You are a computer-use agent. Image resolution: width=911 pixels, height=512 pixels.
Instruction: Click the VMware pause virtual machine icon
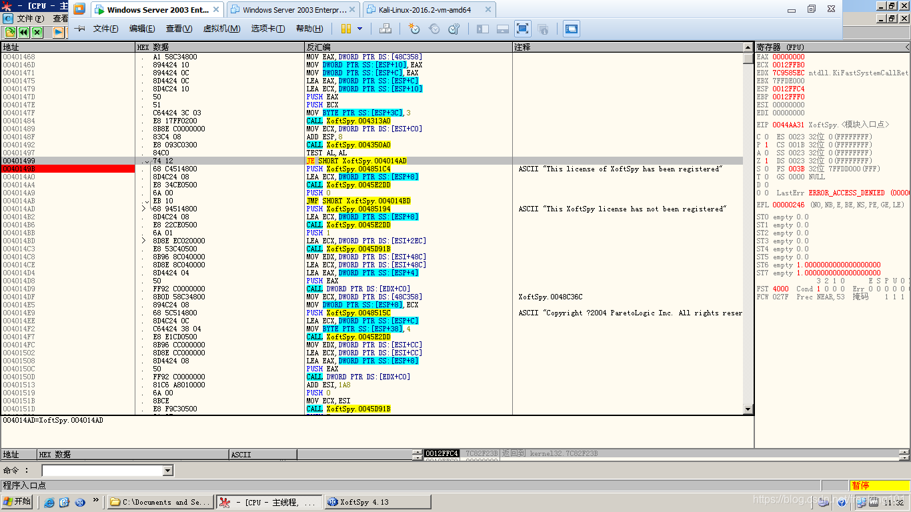345,29
